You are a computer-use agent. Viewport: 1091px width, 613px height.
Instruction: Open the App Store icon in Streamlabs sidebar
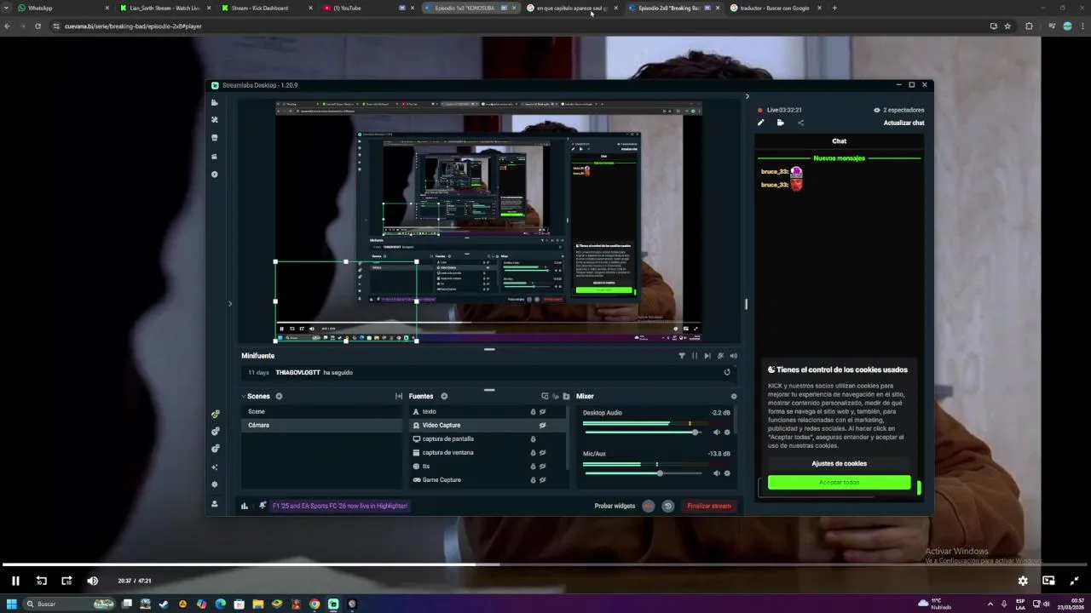[x=215, y=138]
